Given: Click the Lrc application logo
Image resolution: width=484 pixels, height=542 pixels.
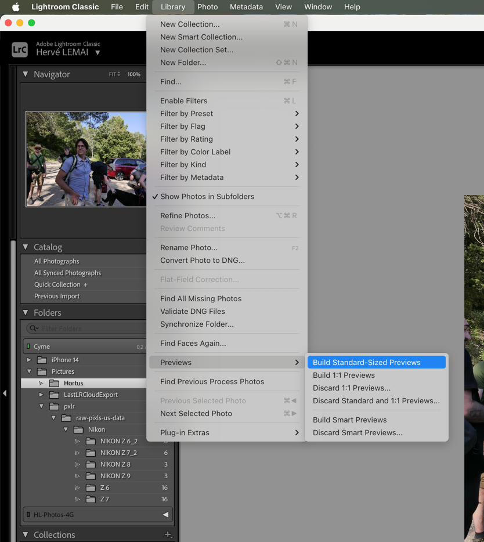Looking at the screenshot, I should (19, 50).
